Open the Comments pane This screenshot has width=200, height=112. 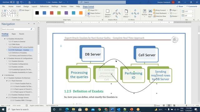pyautogui.click(x=192, y=6)
